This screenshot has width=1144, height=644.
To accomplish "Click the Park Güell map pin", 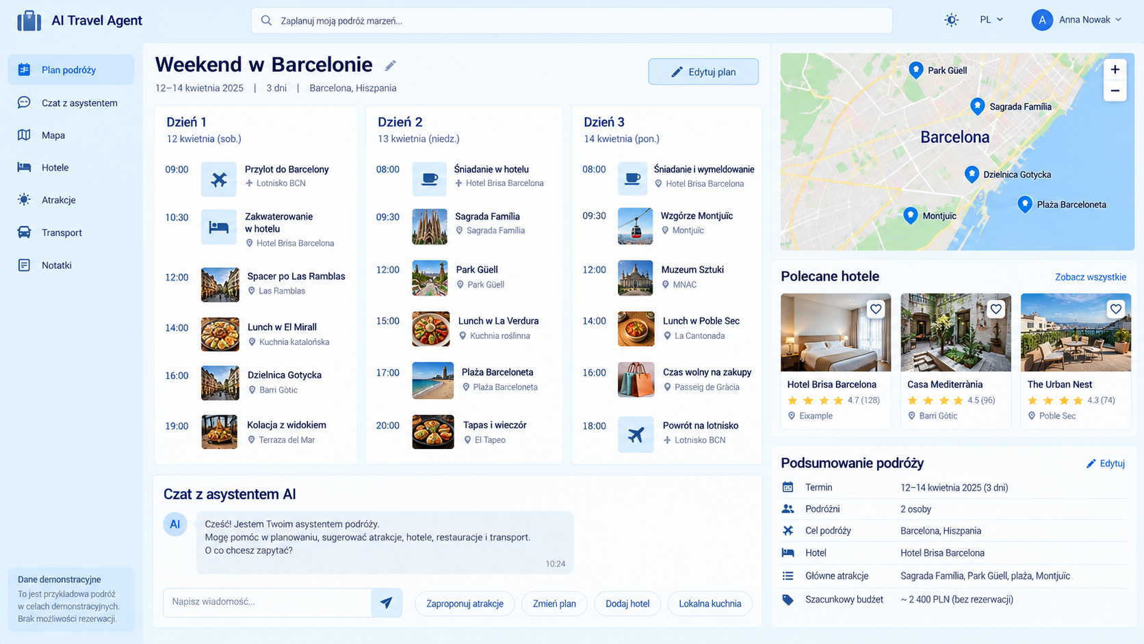I will pos(915,70).
